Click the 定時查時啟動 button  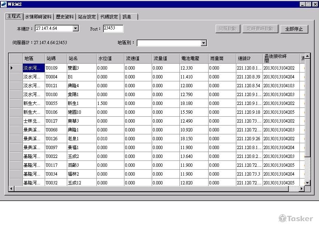click(x=260, y=29)
